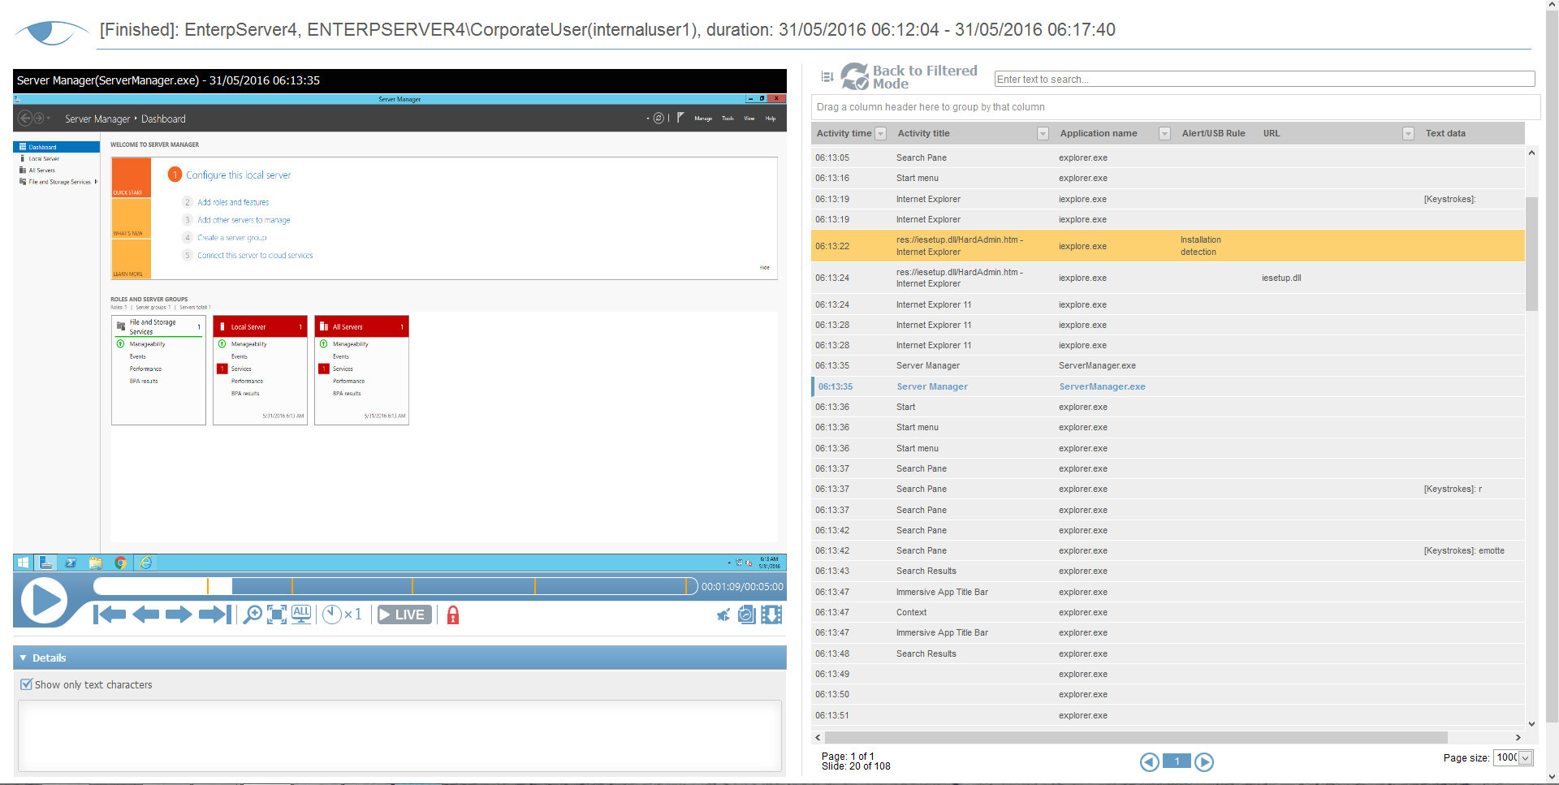This screenshot has height=785, width=1559.
Task: Sort by Activity title column header
Action: (x=923, y=133)
